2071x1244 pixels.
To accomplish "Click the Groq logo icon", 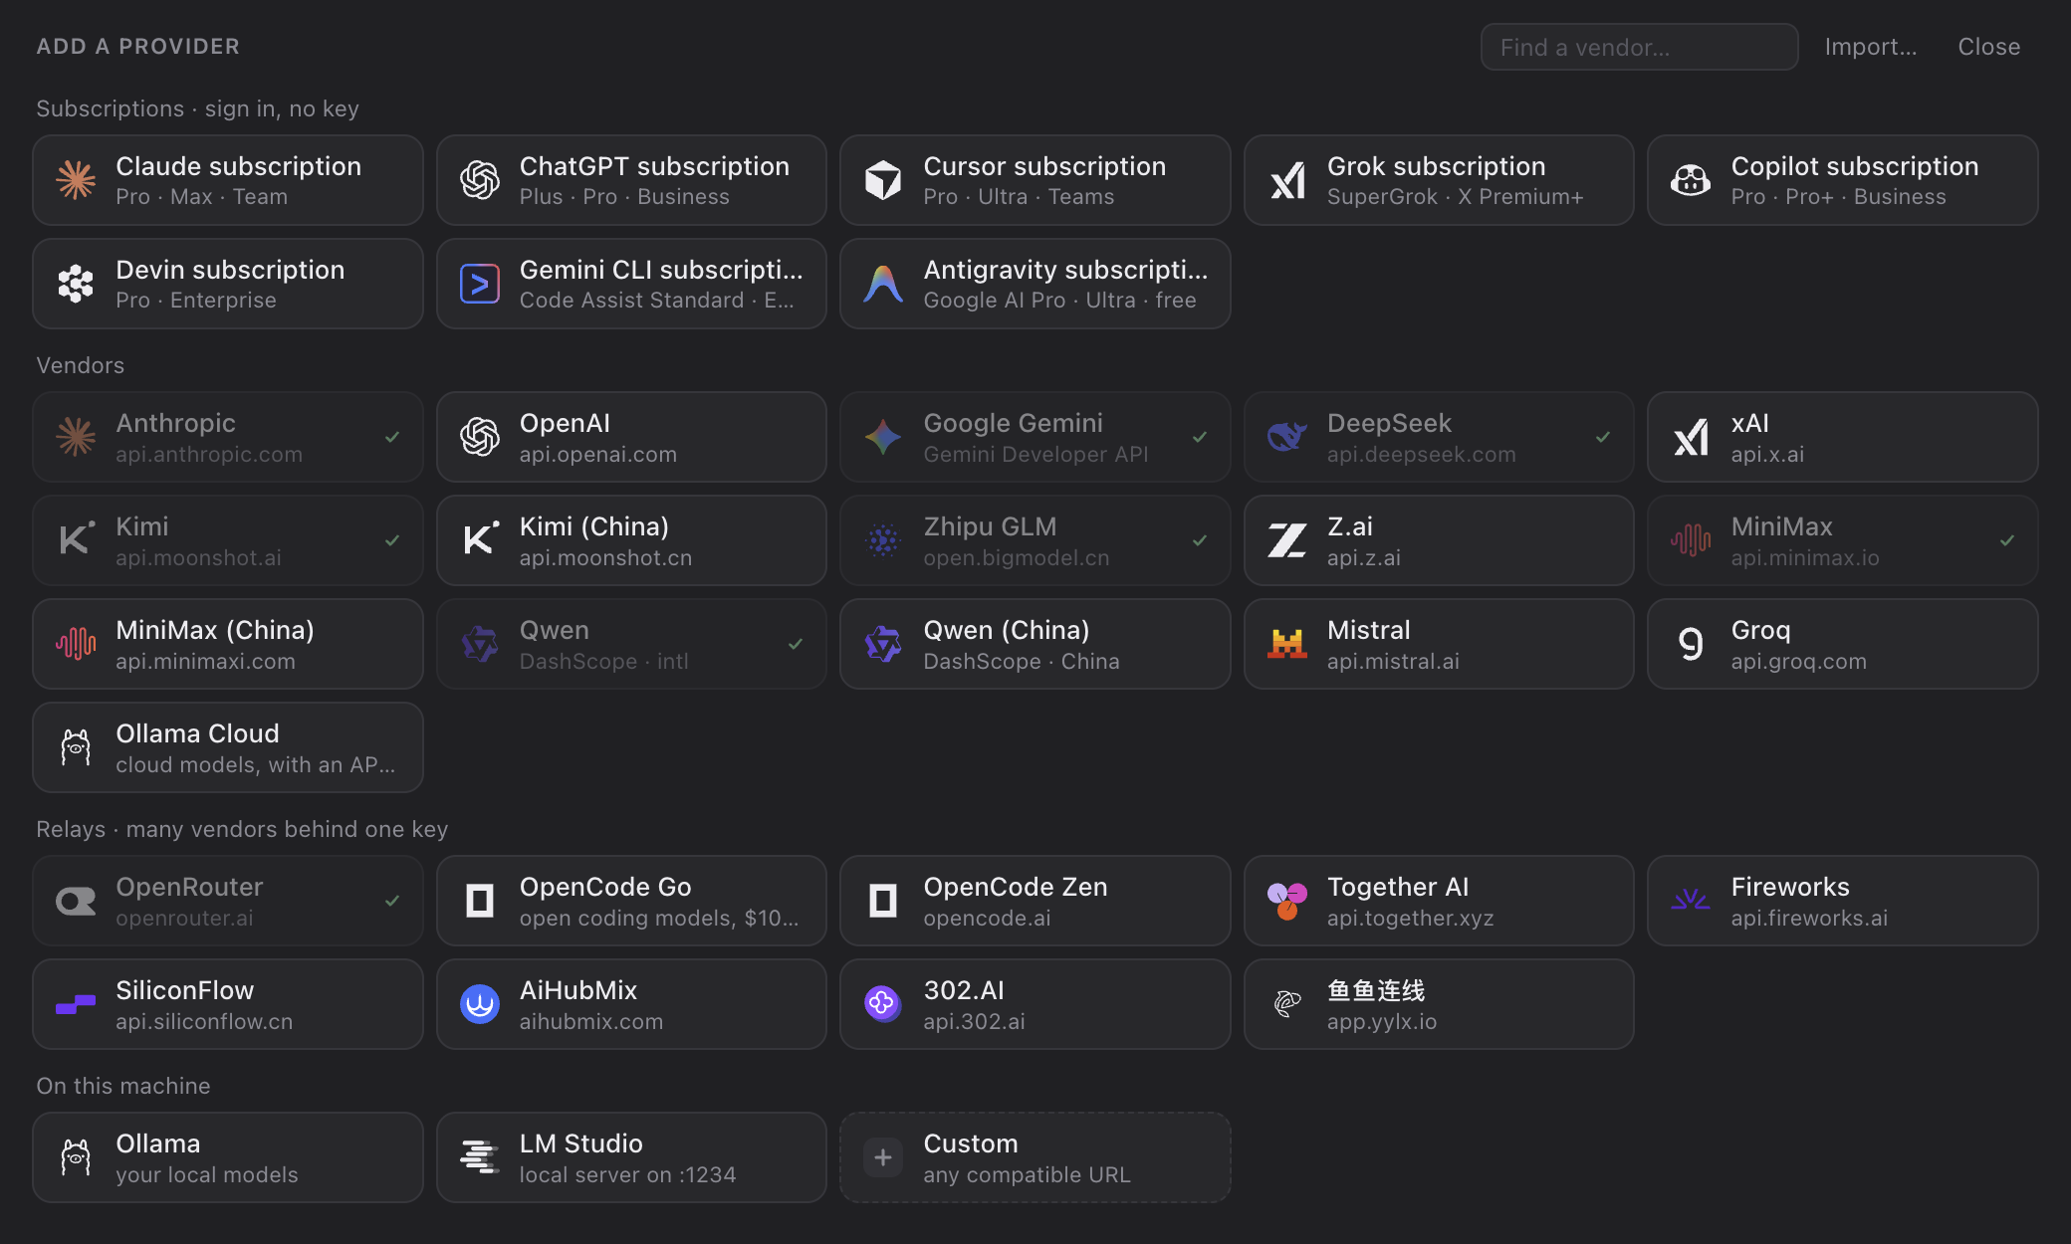I will [1691, 644].
